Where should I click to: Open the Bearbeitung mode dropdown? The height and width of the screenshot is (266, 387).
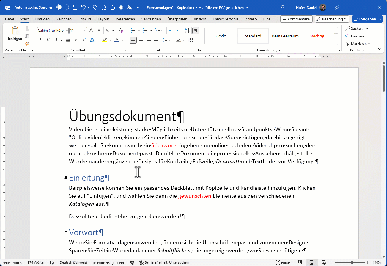click(x=332, y=19)
